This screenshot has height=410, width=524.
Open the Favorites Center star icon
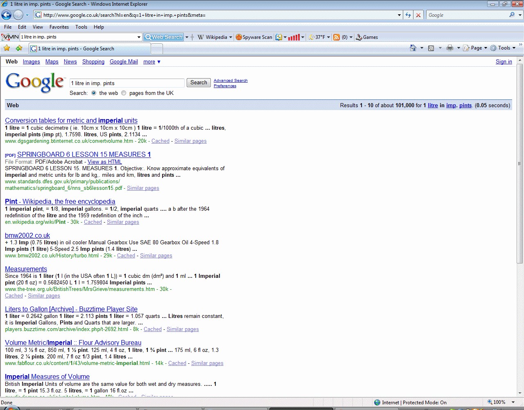[x=7, y=48]
